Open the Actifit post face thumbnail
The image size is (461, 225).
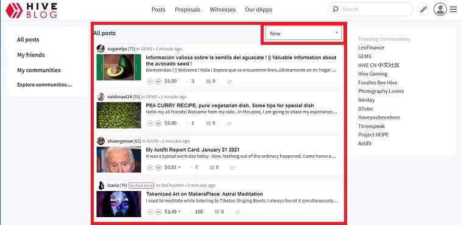(119, 160)
